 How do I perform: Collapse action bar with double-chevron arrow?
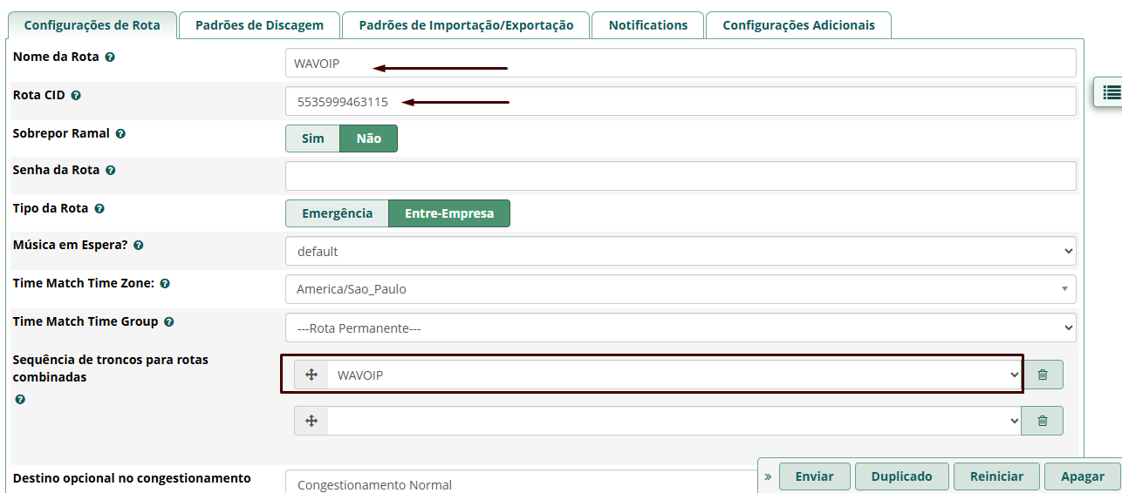tap(768, 477)
